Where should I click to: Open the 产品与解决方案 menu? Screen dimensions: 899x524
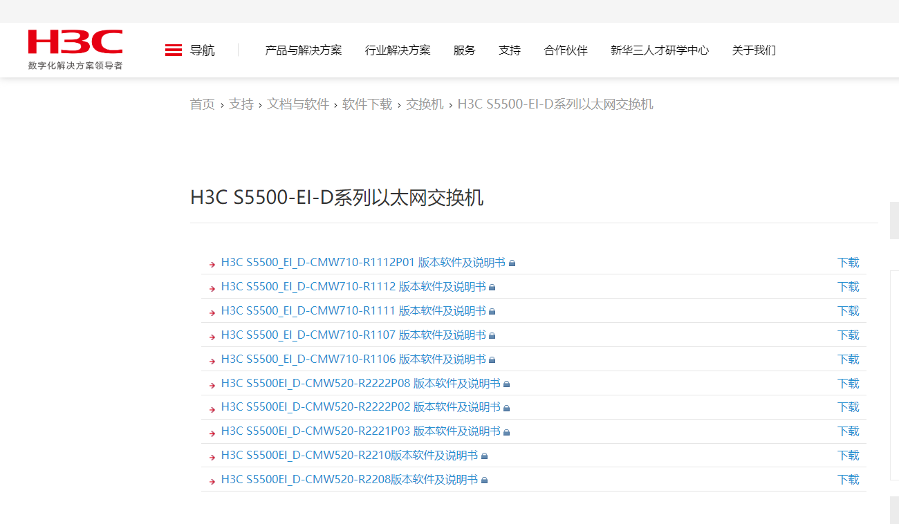coord(304,50)
